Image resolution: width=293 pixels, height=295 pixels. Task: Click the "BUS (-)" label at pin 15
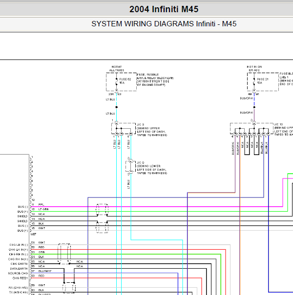pyautogui.click(x=23, y=226)
